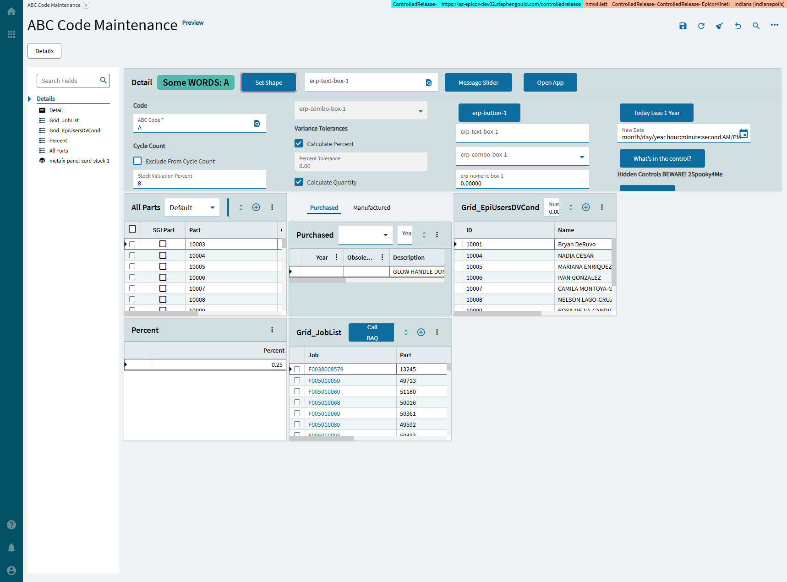Click the home icon in the left sidebar
This screenshot has width=787, height=582.
pyautogui.click(x=11, y=11)
